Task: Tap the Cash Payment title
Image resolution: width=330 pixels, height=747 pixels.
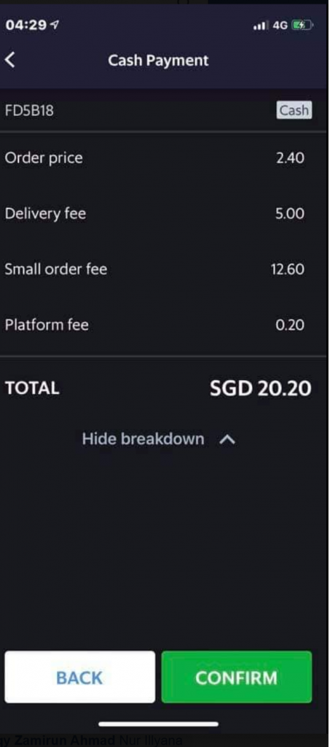Action: [x=158, y=61]
